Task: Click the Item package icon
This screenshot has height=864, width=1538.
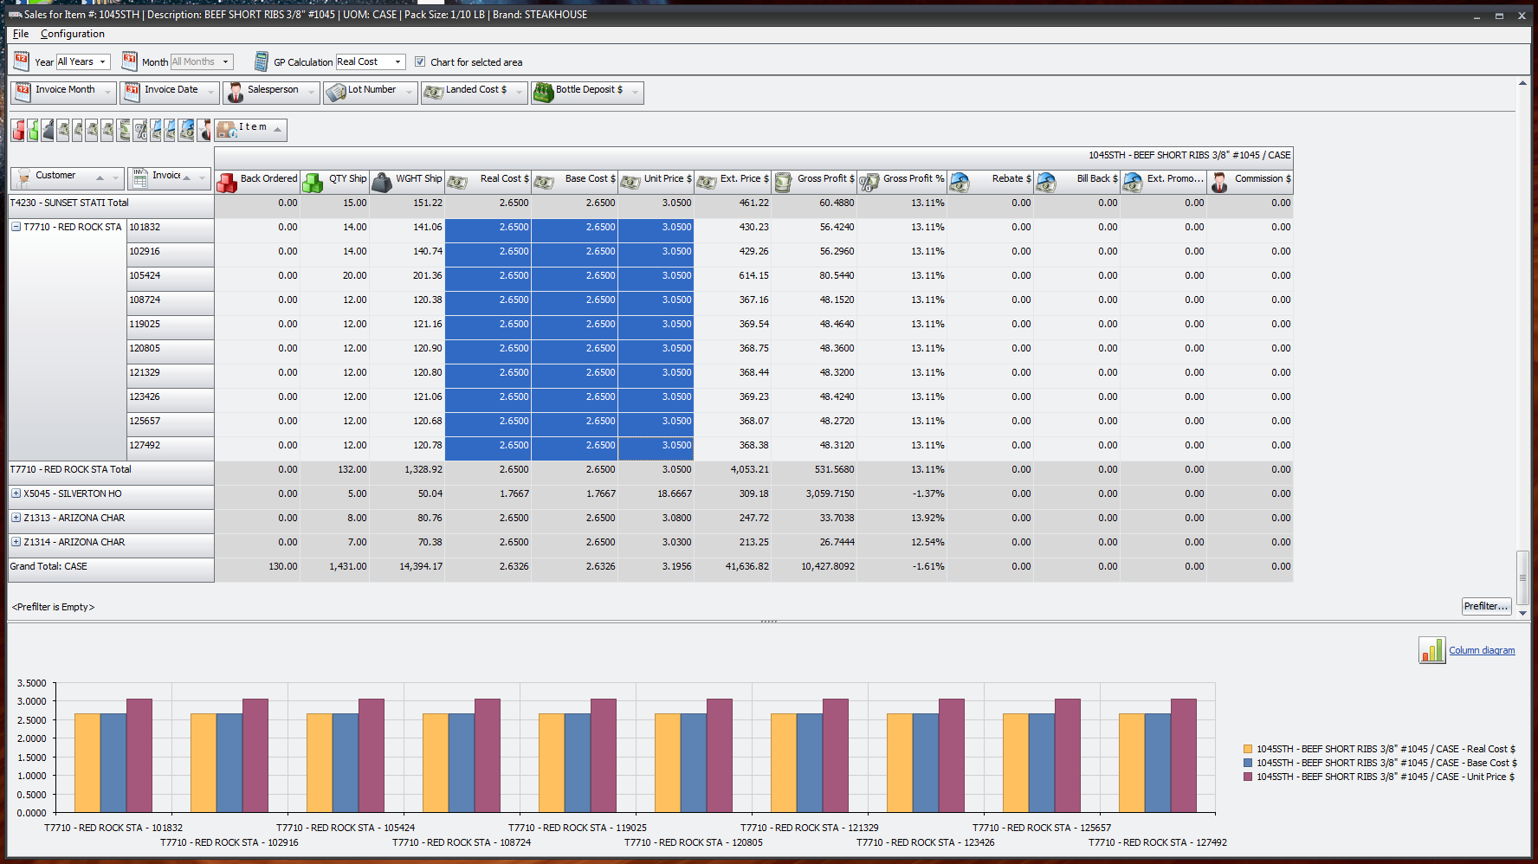Action: point(228,128)
